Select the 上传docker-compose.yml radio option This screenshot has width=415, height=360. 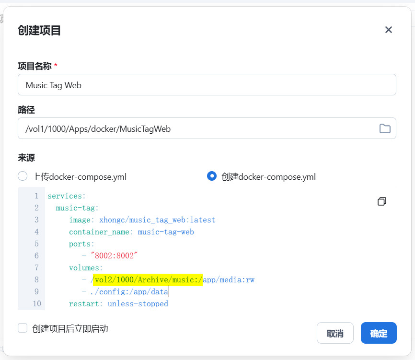[x=23, y=176]
